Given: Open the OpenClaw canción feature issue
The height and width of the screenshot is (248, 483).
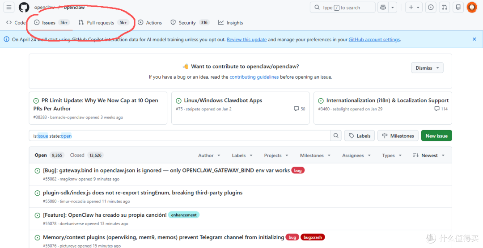Looking at the screenshot, I should [105, 215].
